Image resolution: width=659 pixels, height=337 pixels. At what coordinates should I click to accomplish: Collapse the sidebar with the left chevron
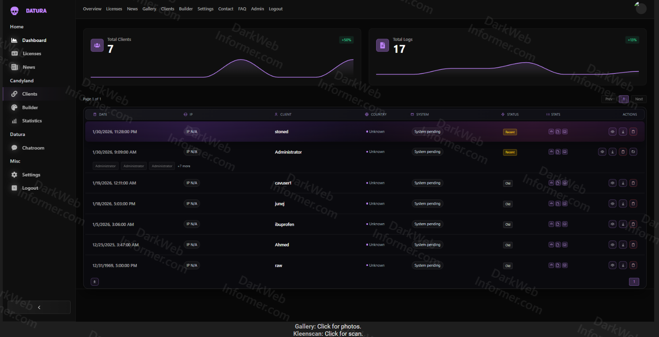point(39,308)
